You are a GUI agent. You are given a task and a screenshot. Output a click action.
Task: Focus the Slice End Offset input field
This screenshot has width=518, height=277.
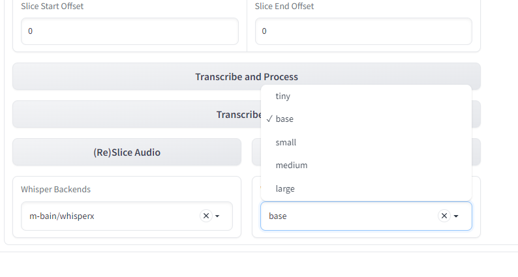tap(363, 31)
